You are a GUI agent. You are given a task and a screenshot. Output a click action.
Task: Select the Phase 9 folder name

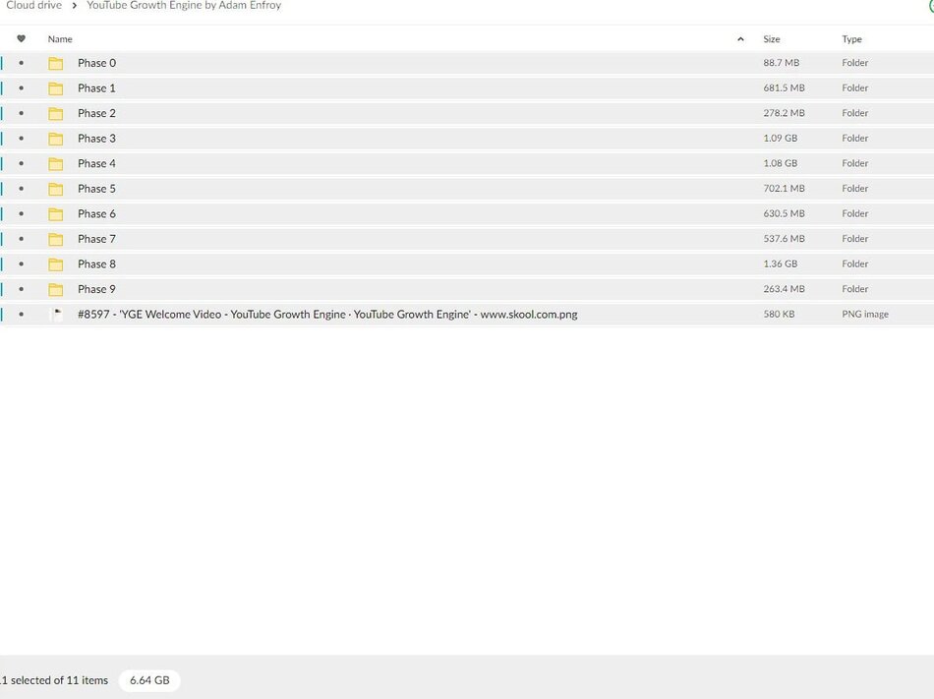tap(96, 289)
